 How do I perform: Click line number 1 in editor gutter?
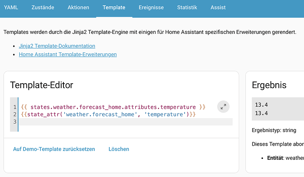tap(15, 107)
